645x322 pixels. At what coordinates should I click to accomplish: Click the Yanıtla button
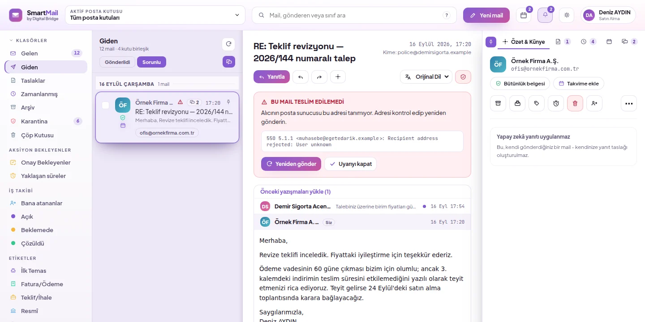click(x=272, y=77)
